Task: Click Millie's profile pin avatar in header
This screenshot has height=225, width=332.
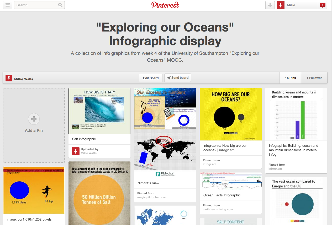Action: pos(281,5)
